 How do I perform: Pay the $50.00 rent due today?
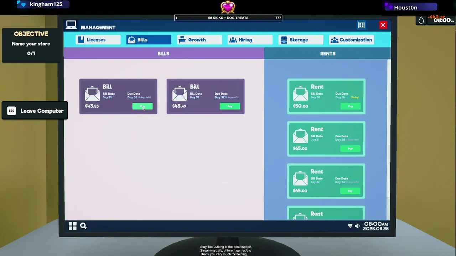(351, 106)
